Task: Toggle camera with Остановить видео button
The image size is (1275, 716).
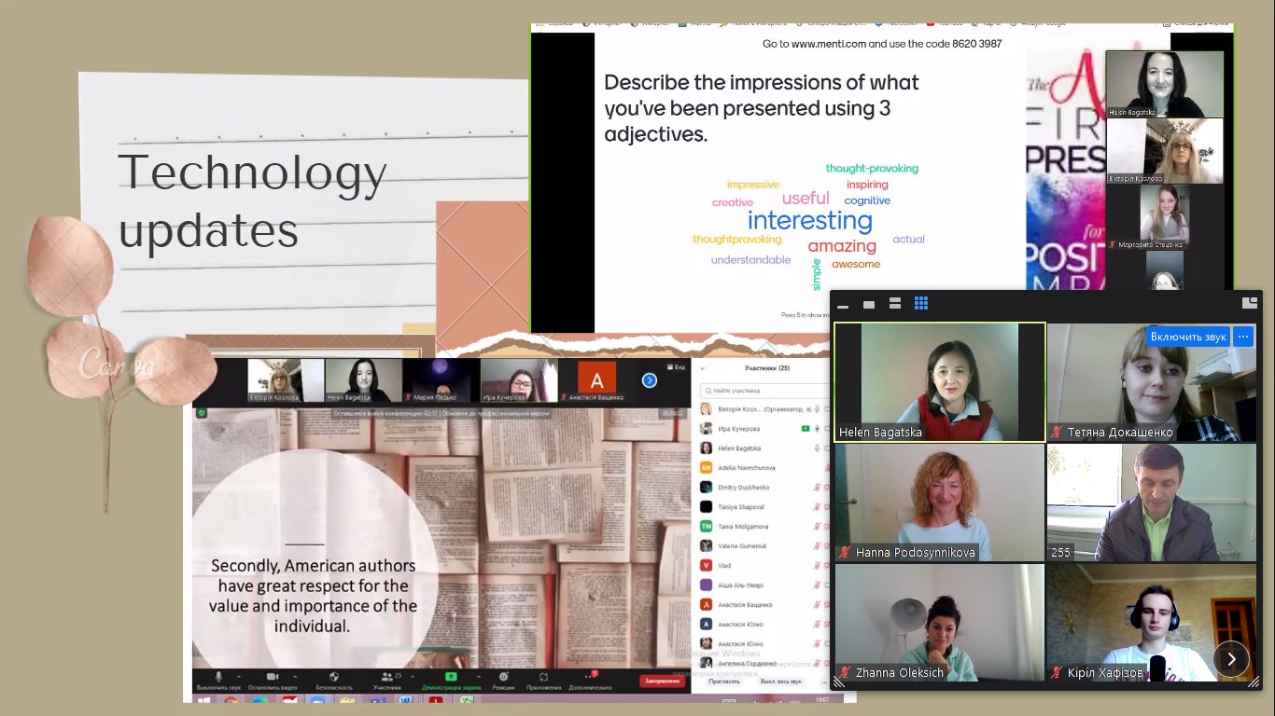Action: [273, 677]
